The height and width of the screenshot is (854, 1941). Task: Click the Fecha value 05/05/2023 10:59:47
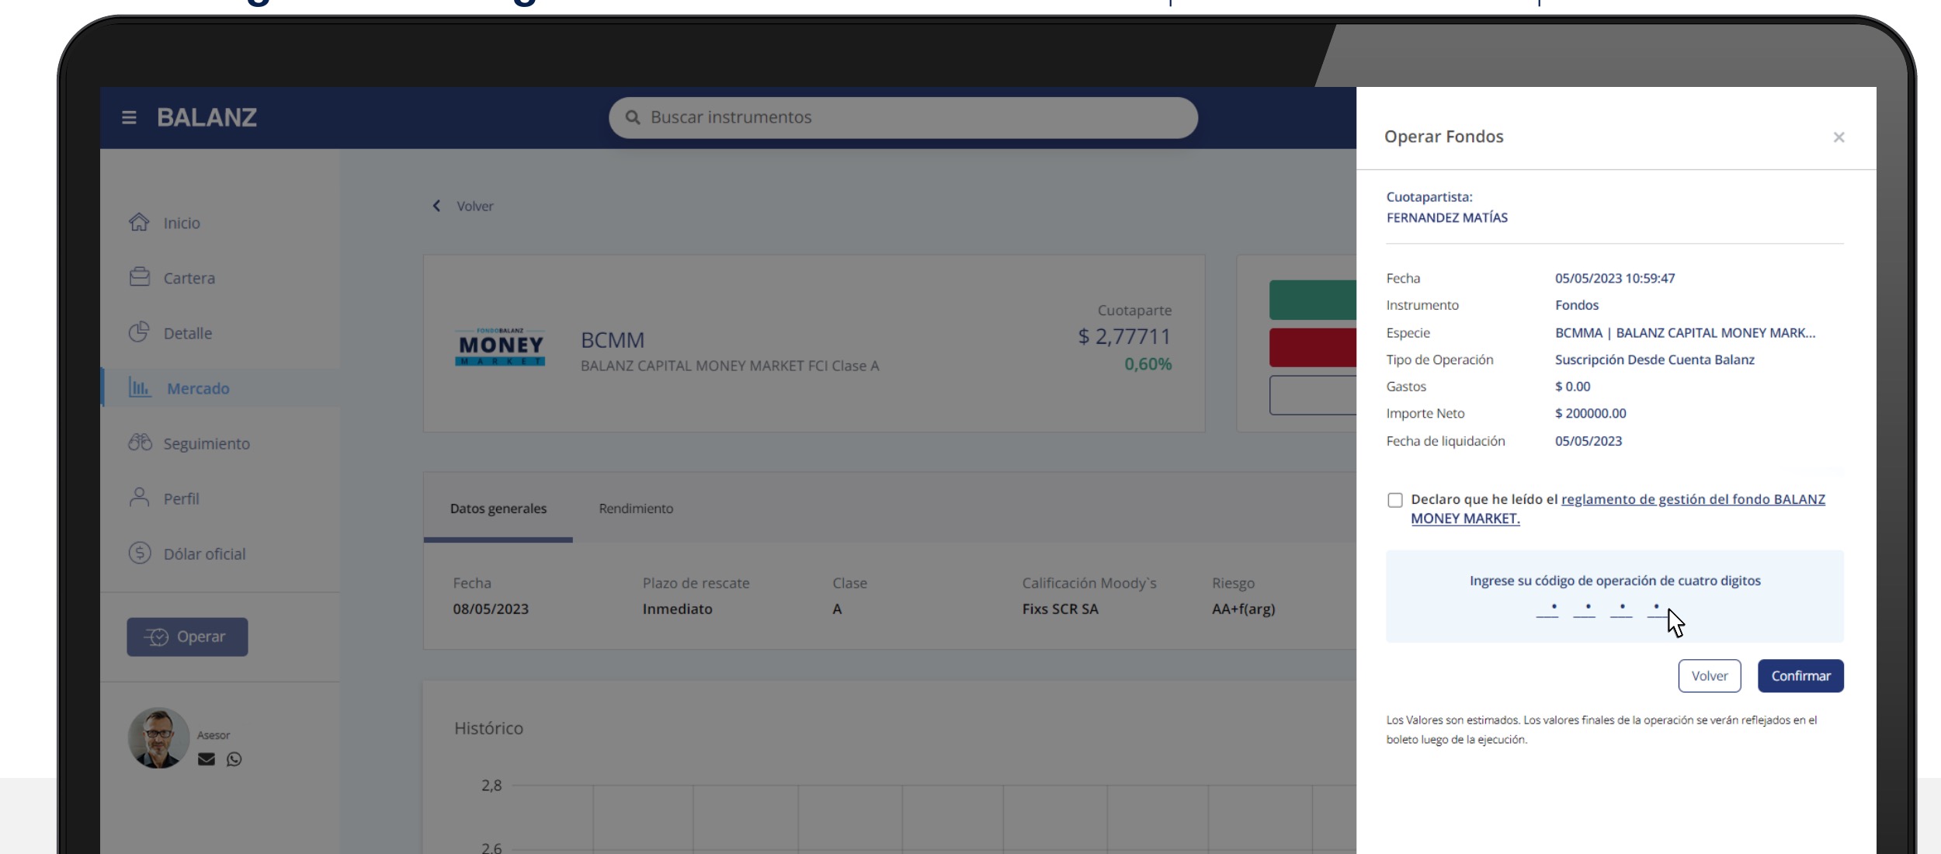tap(1615, 279)
